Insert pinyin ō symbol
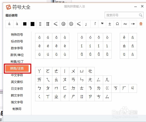The image size is (146, 122). coord(82,37)
